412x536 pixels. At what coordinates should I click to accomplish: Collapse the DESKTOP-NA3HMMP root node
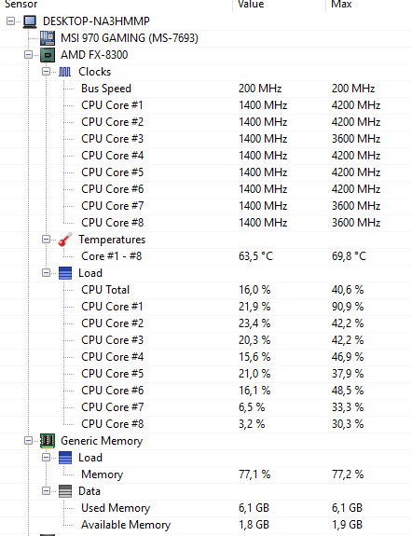pyautogui.click(x=11, y=21)
